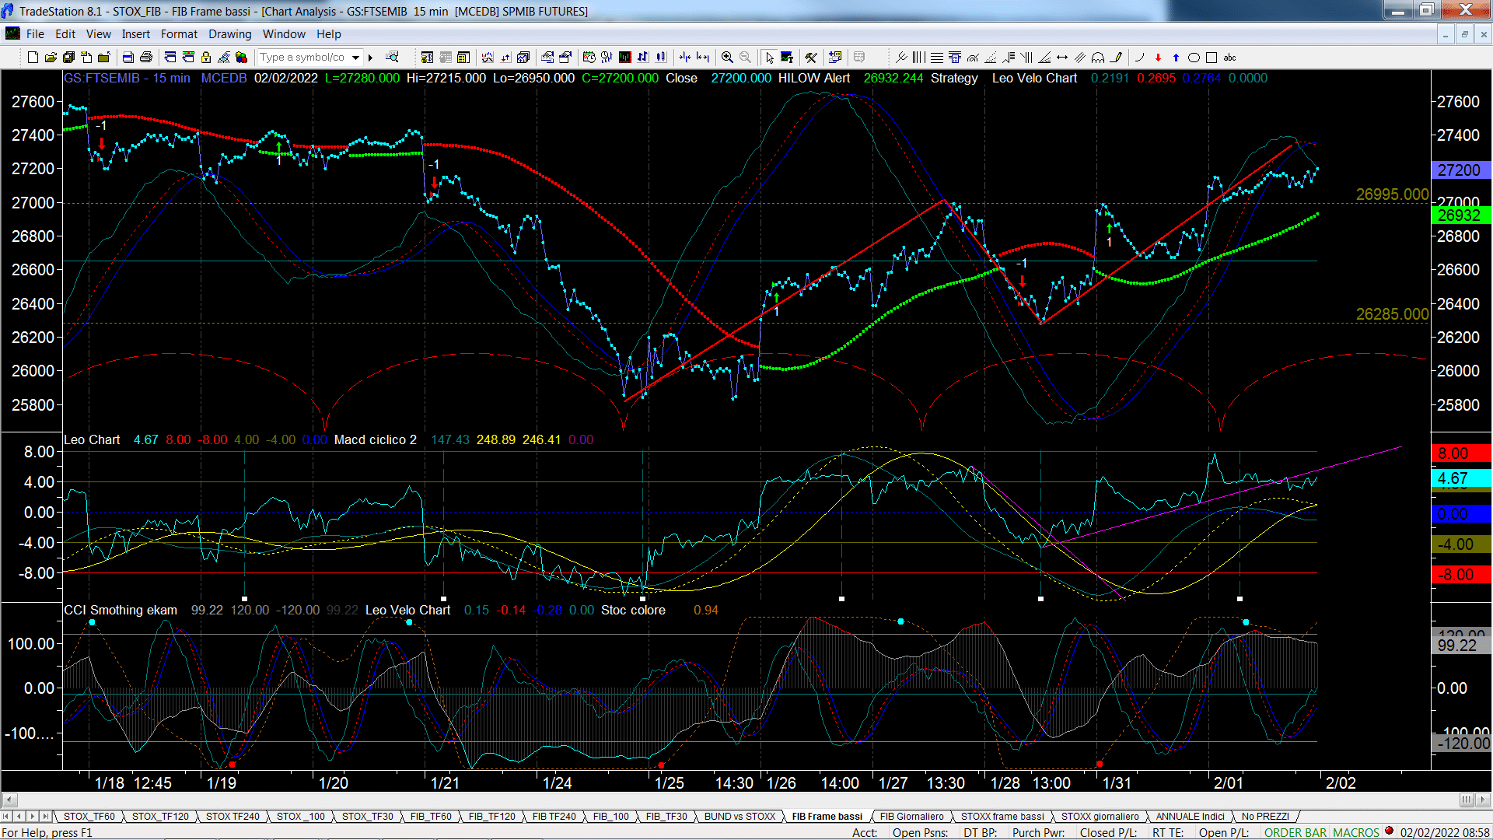Click the Zoom Out magnifier icon
Screen dimensions: 1493x840
[745, 58]
